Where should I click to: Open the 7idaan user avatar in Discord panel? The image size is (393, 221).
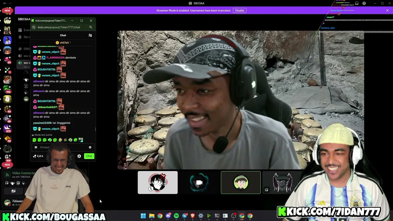point(7,203)
